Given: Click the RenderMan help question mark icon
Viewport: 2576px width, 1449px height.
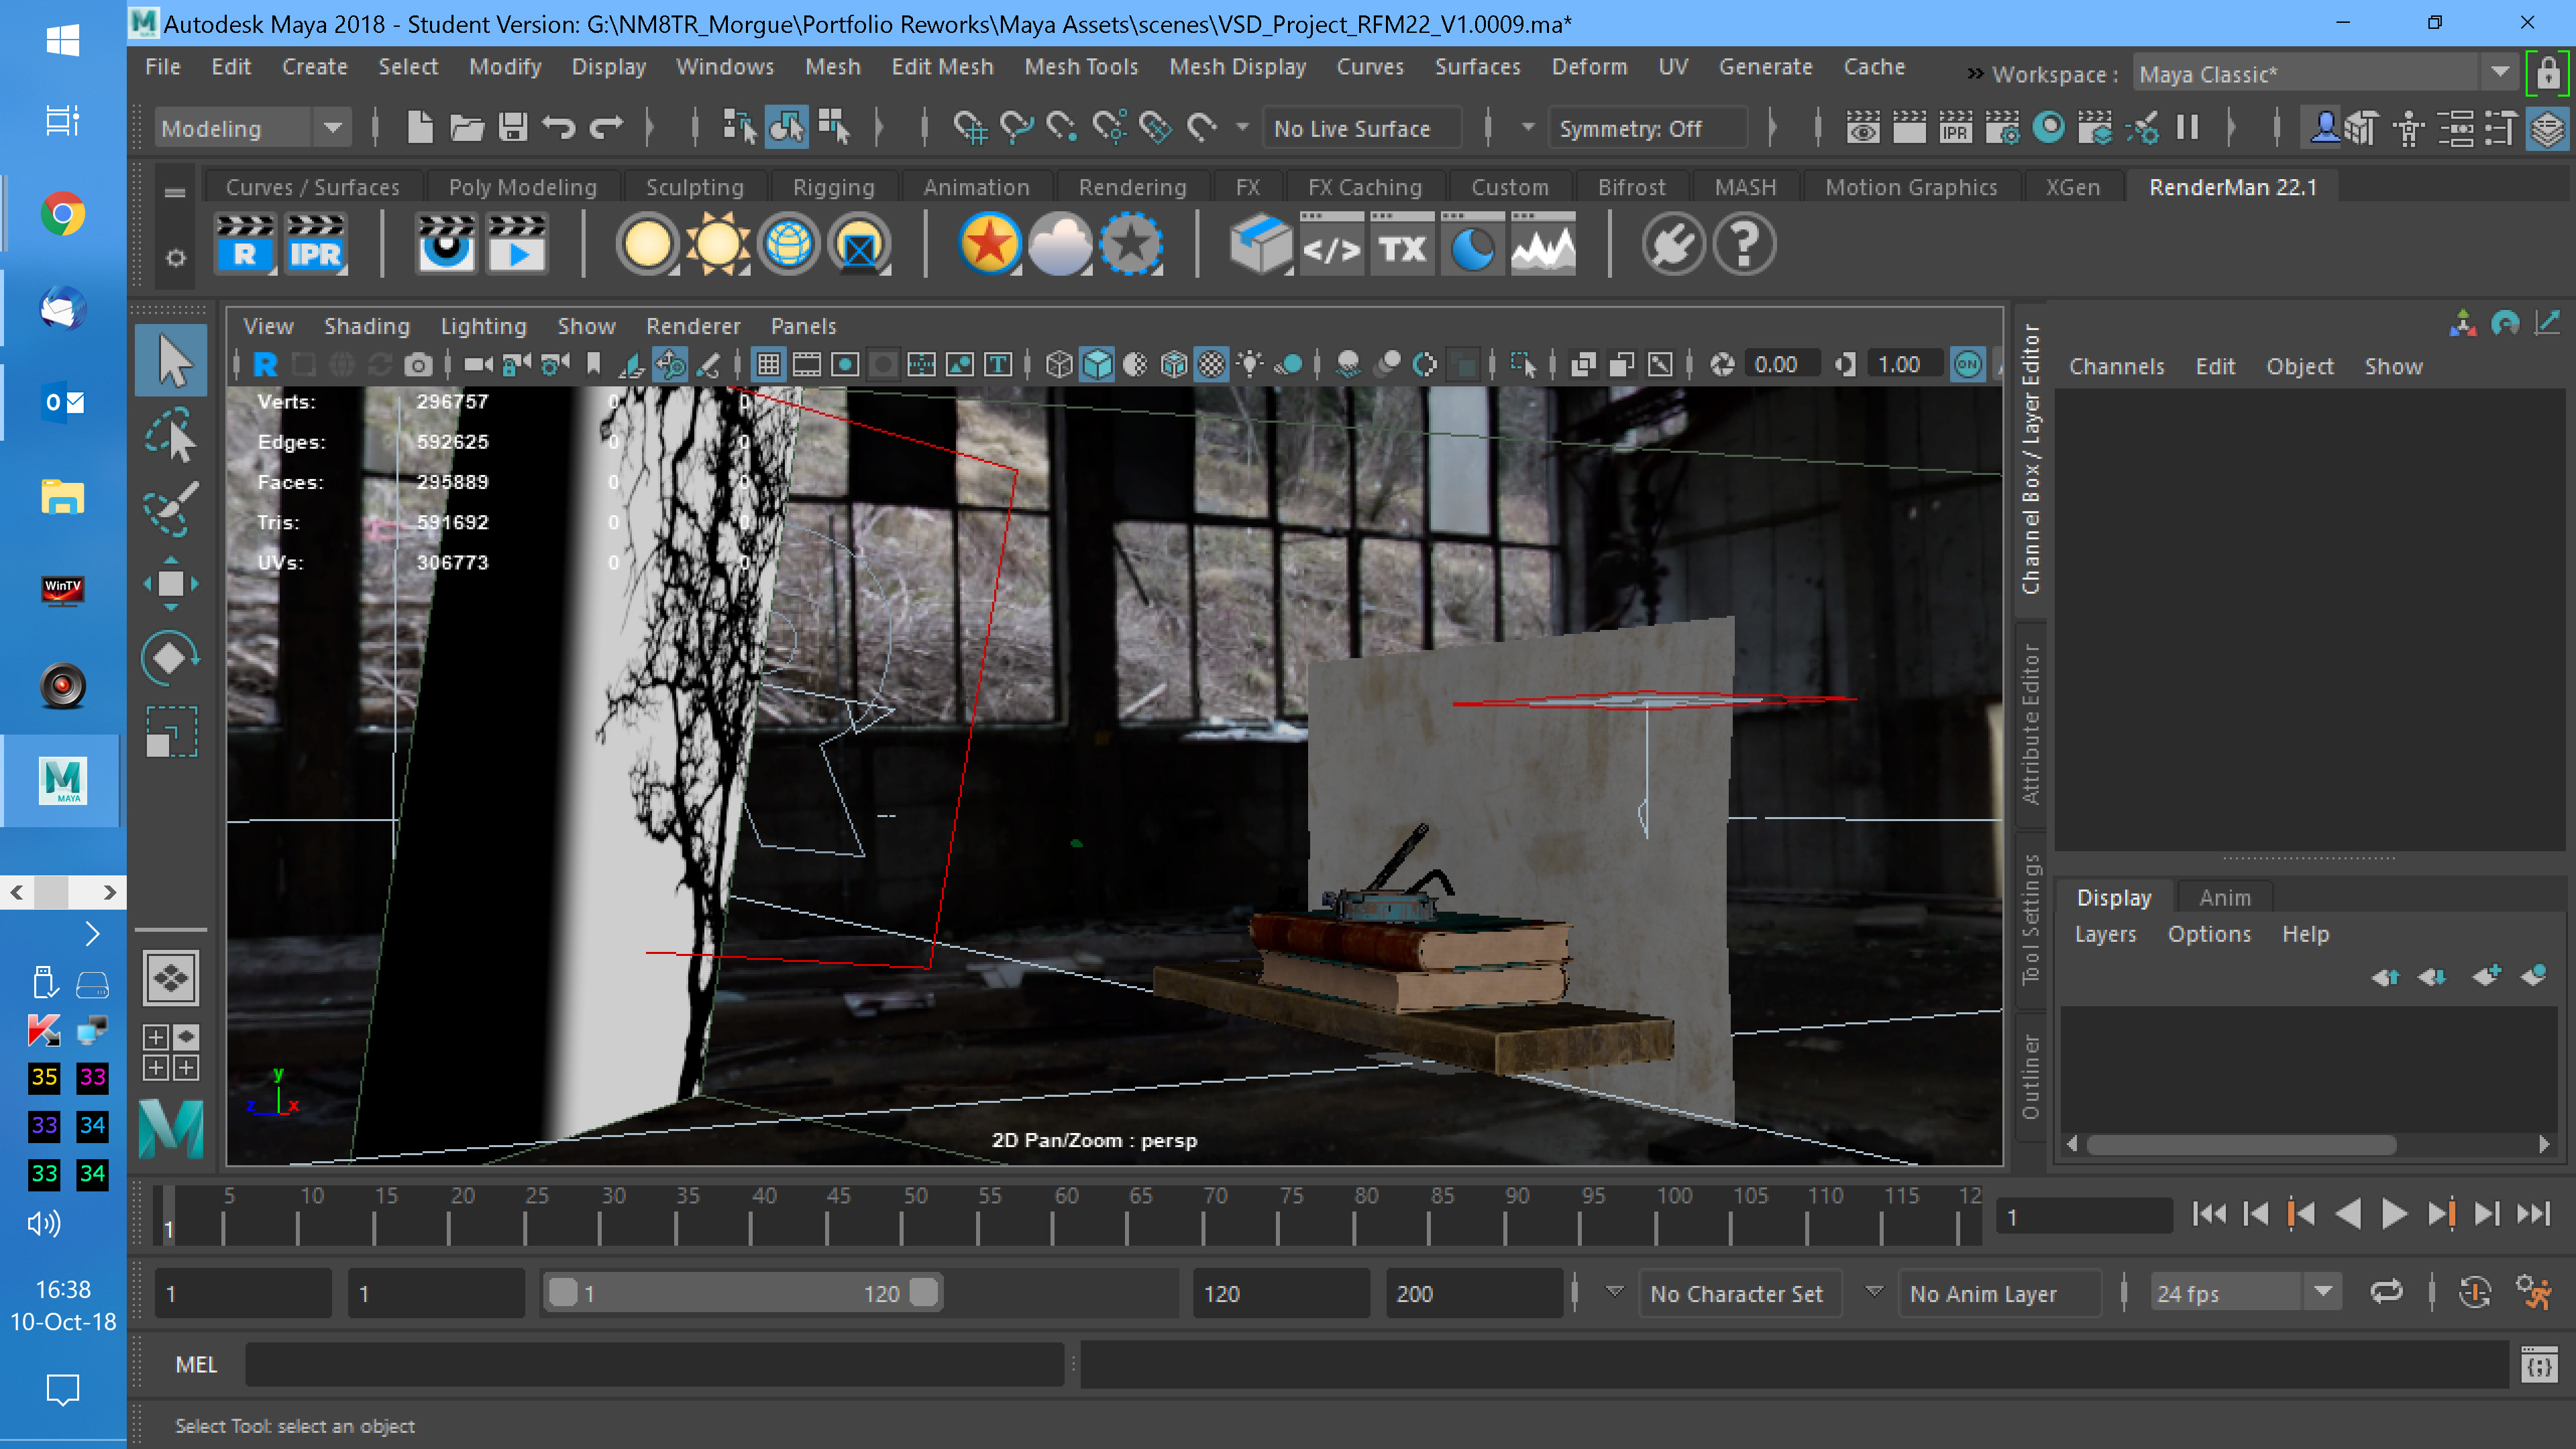Looking at the screenshot, I should pos(1744,244).
